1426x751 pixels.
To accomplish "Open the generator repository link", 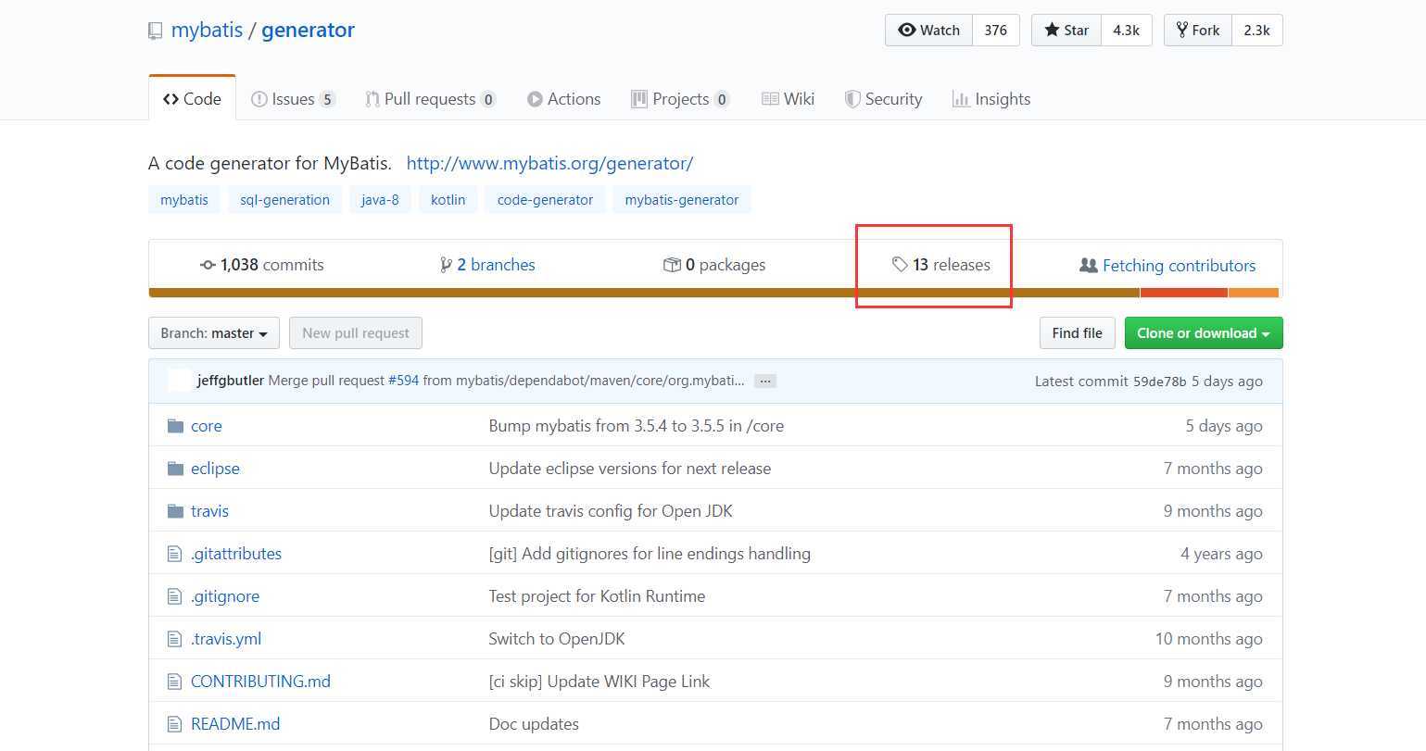I will point(308,31).
